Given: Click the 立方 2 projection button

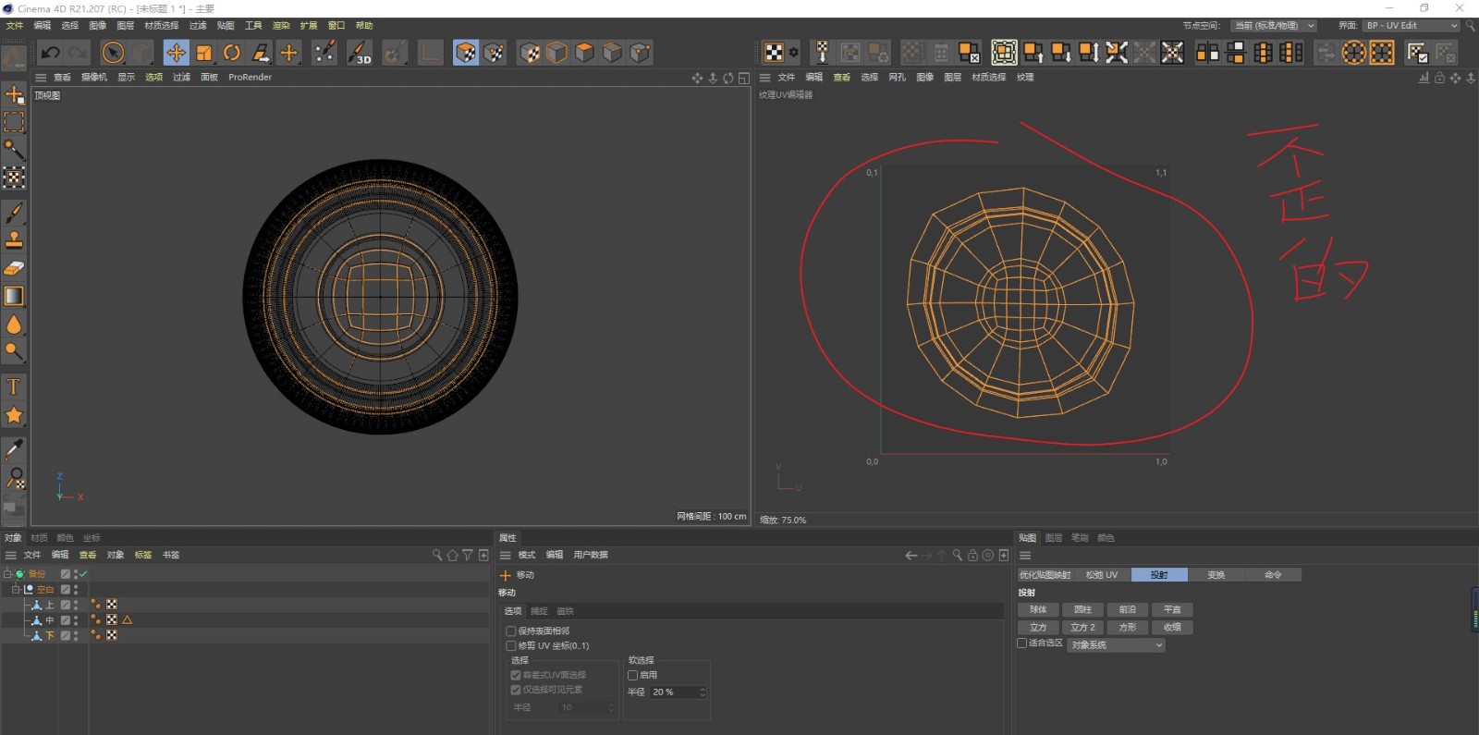Looking at the screenshot, I should tap(1082, 628).
